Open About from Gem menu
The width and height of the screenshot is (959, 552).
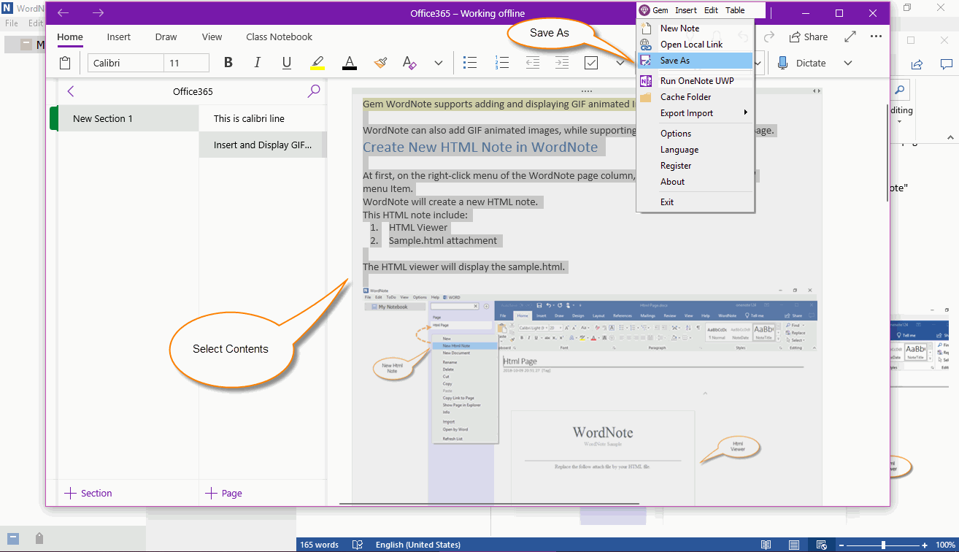tap(696, 182)
